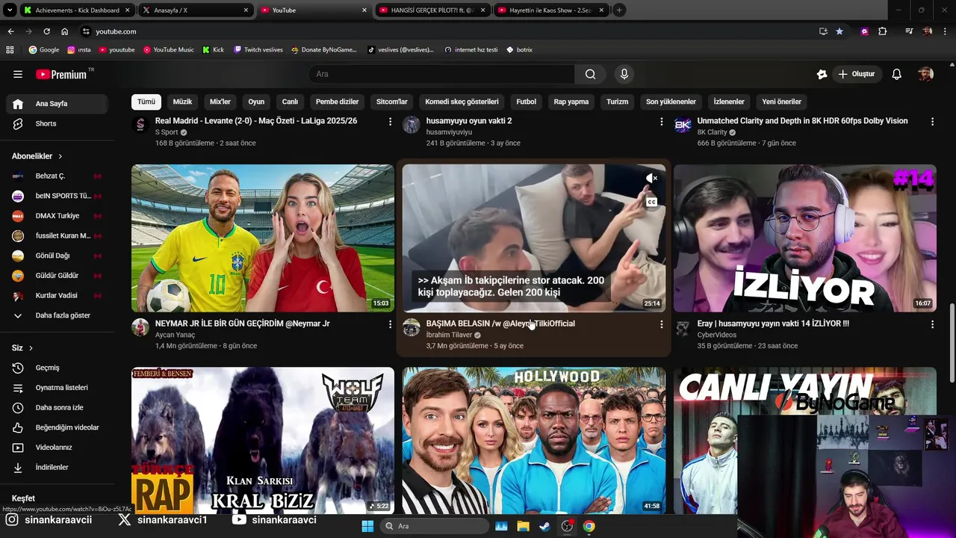
Task: Click the sparkle icon left of Oluştur
Action: coord(822,74)
